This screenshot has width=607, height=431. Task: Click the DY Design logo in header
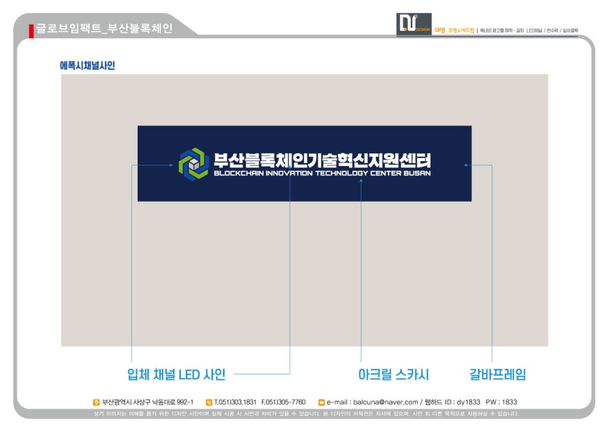click(413, 24)
